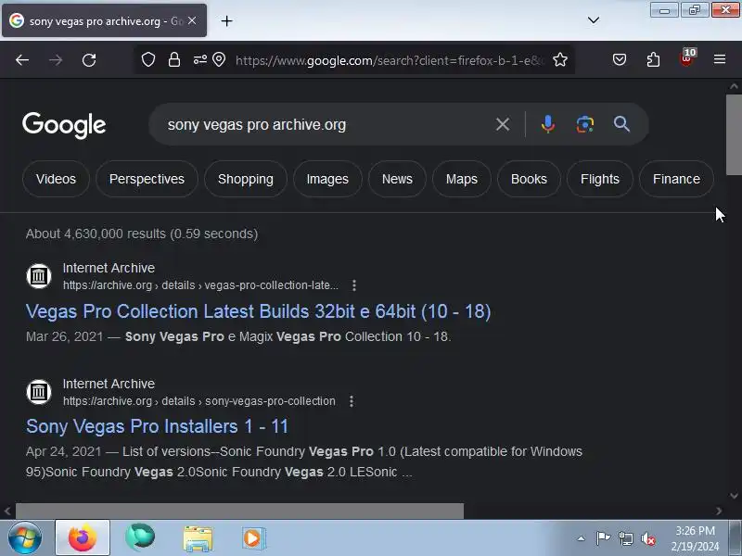Expand the list all tabs chevron
The width and height of the screenshot is (742, 556).
coord(594,20)
